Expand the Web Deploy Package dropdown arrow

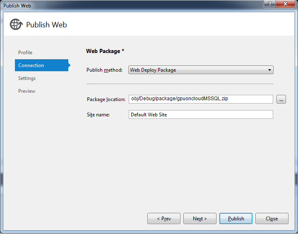(270, 70)
